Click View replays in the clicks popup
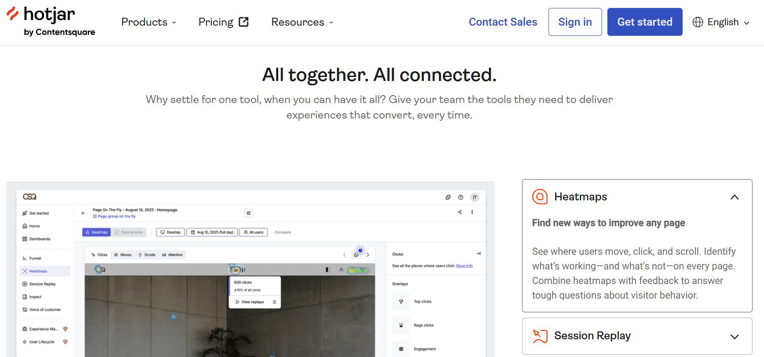Screen dimensions: 764x357 pos(250,302)
